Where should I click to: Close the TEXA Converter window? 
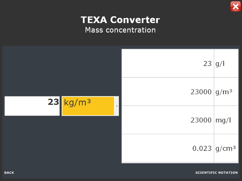click(x=235, y=6)
